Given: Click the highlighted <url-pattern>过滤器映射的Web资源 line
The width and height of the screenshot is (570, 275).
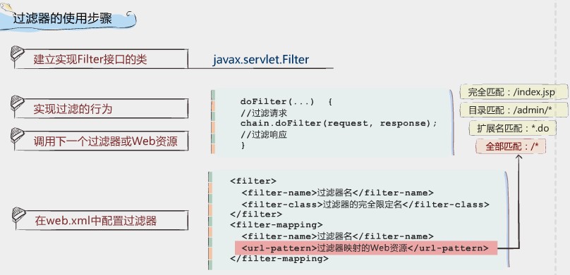Looking at the screenshot, I should point(365,248).
